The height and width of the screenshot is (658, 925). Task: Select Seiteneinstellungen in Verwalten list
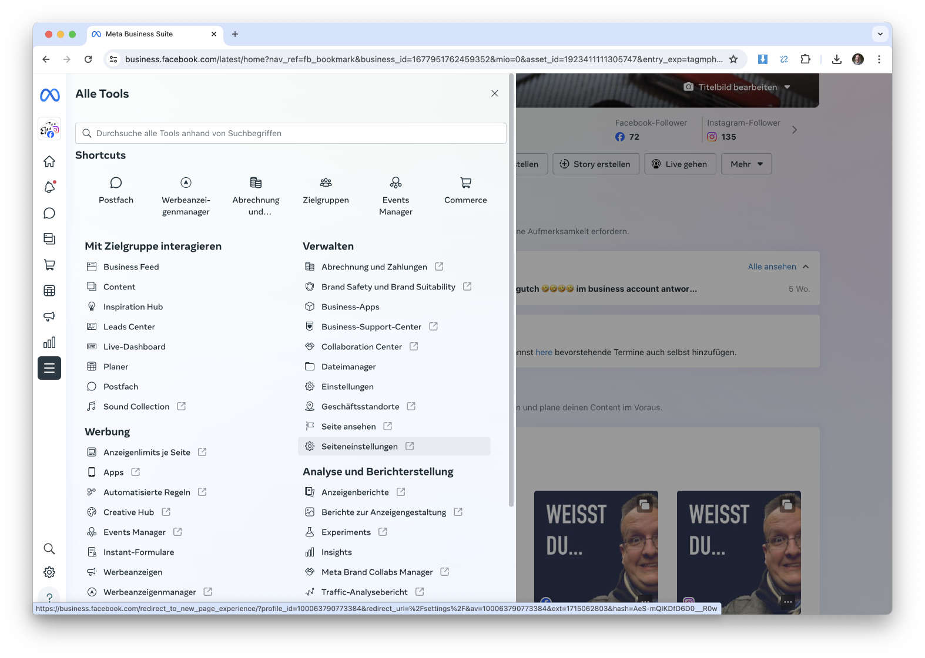(x=359, y=447)
